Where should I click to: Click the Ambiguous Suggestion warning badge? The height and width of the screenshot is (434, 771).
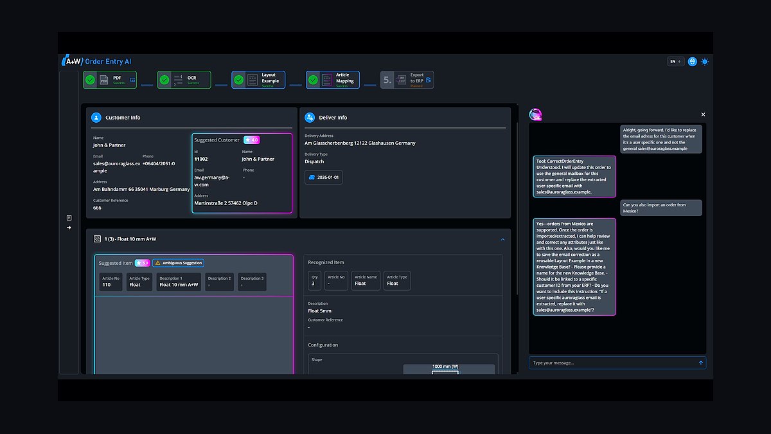pos(178,263)
